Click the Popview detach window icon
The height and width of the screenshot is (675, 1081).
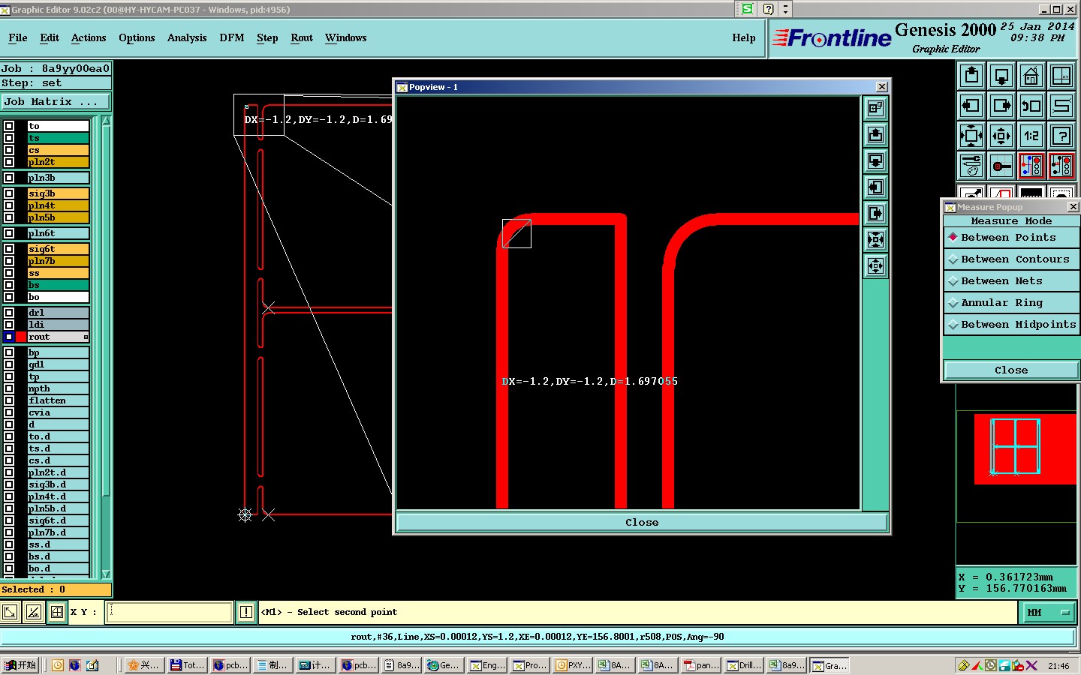pyautogui.click(x=875, y=108)
